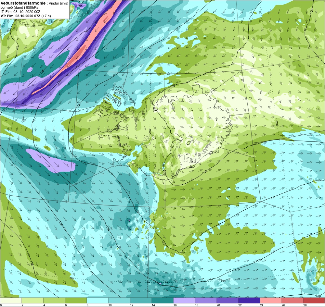
Task: Click the '138' contour label
Action: point(32,263)
